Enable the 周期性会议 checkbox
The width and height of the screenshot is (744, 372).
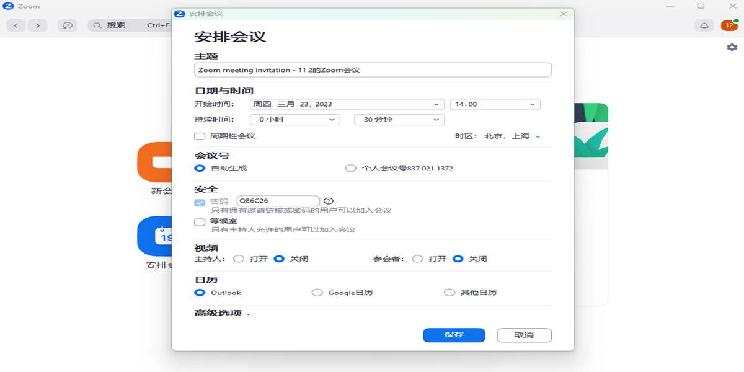(200, 136)
